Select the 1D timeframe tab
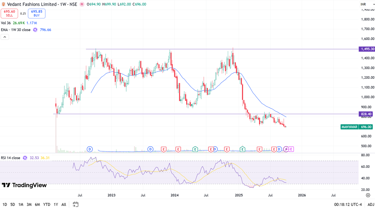 pyautogui.click(x=5, y=204)
